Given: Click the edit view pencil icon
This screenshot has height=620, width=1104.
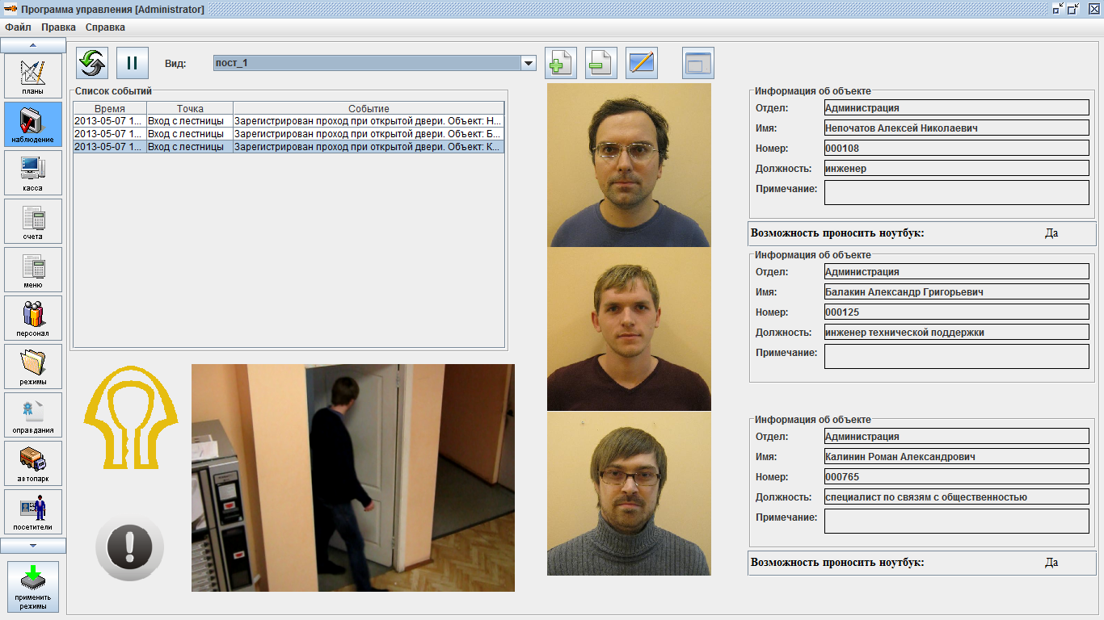Looking at the screenshot, I should pyautogui.click(x=642, y=63).
